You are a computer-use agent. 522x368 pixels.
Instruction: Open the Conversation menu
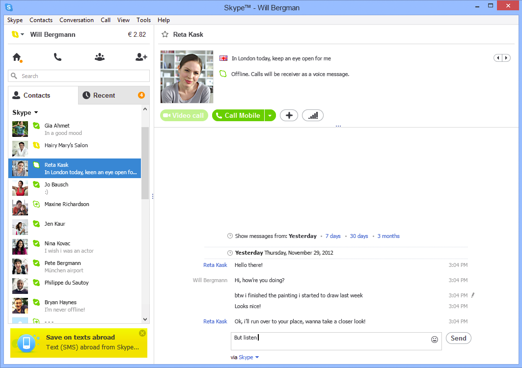[77, 20]
